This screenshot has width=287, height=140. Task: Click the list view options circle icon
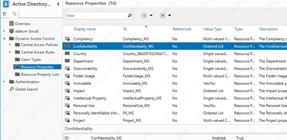pos(144,16)
